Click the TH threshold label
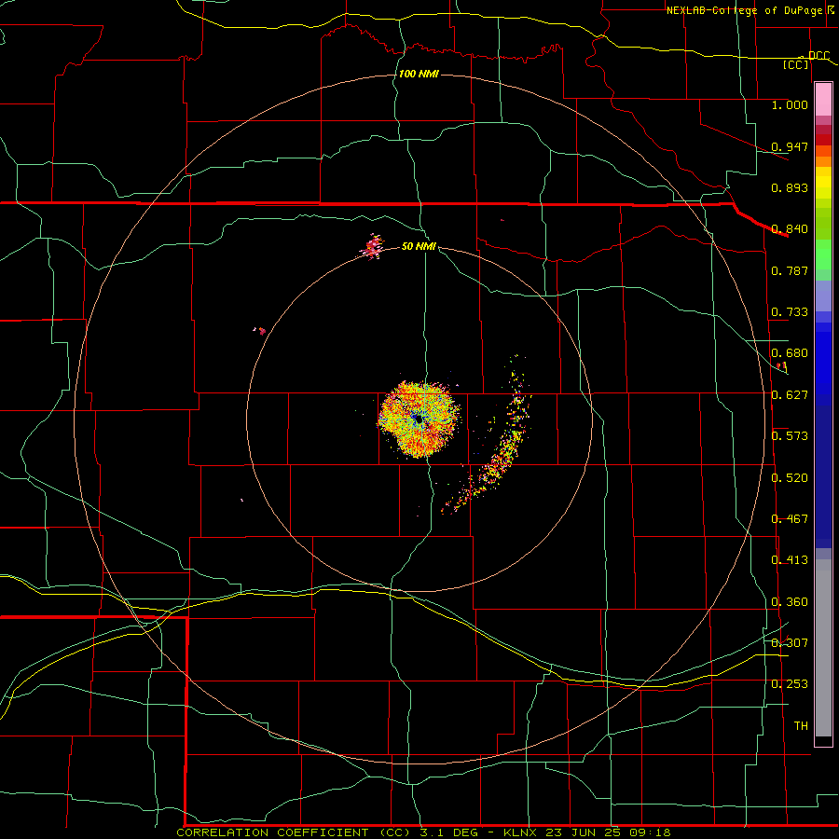Screen dimensions: 839x839 801,726
